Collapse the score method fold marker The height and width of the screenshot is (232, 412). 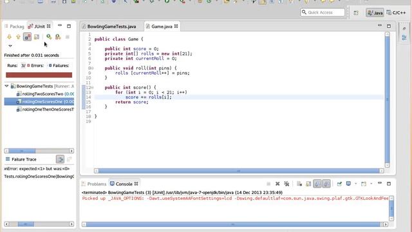92,88
